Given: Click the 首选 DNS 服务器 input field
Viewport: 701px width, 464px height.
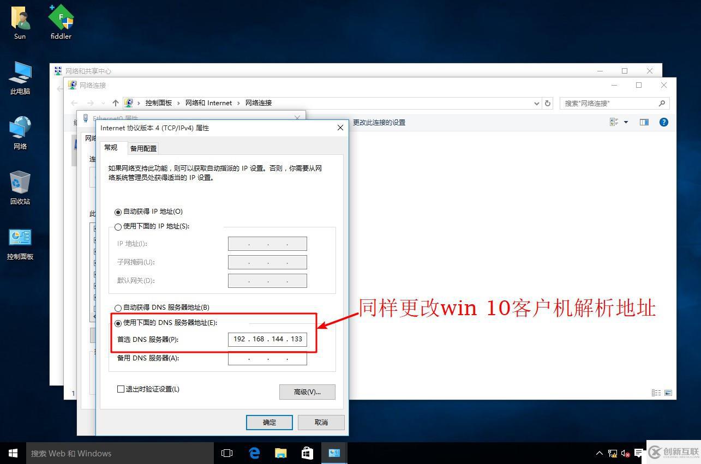Looking at the screenshot, I should click(267, 339).
